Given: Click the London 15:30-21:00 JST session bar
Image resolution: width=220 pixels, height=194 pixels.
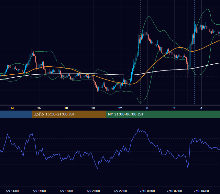Looking at the screenshot, I should 69,114.
